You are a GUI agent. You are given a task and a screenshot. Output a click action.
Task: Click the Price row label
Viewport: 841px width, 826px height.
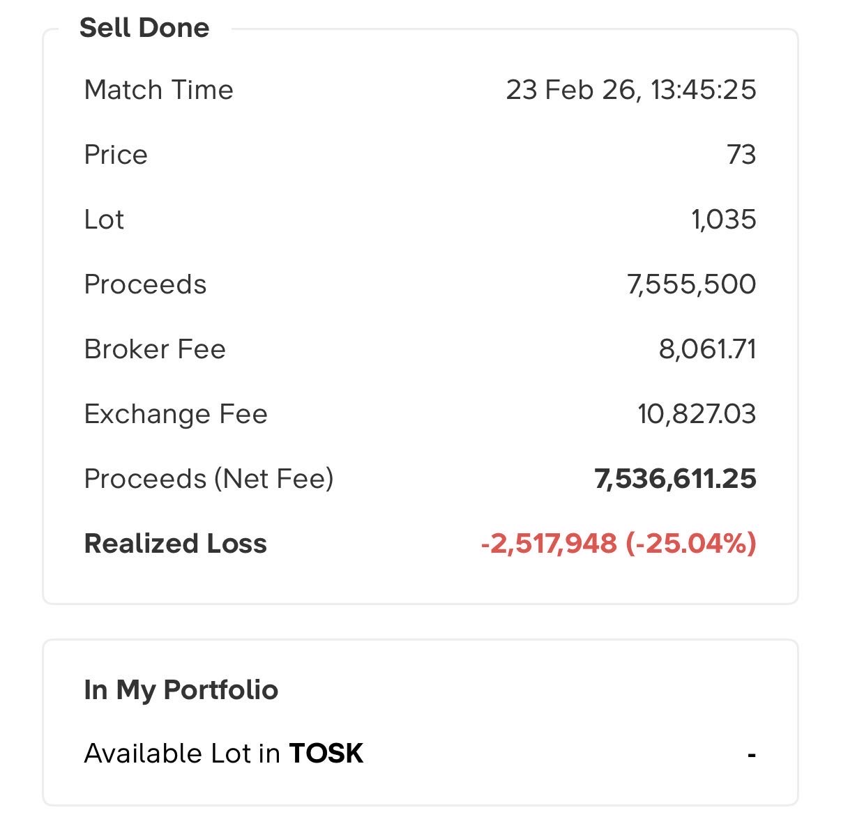pyautogui.click(x=116, y=155)
